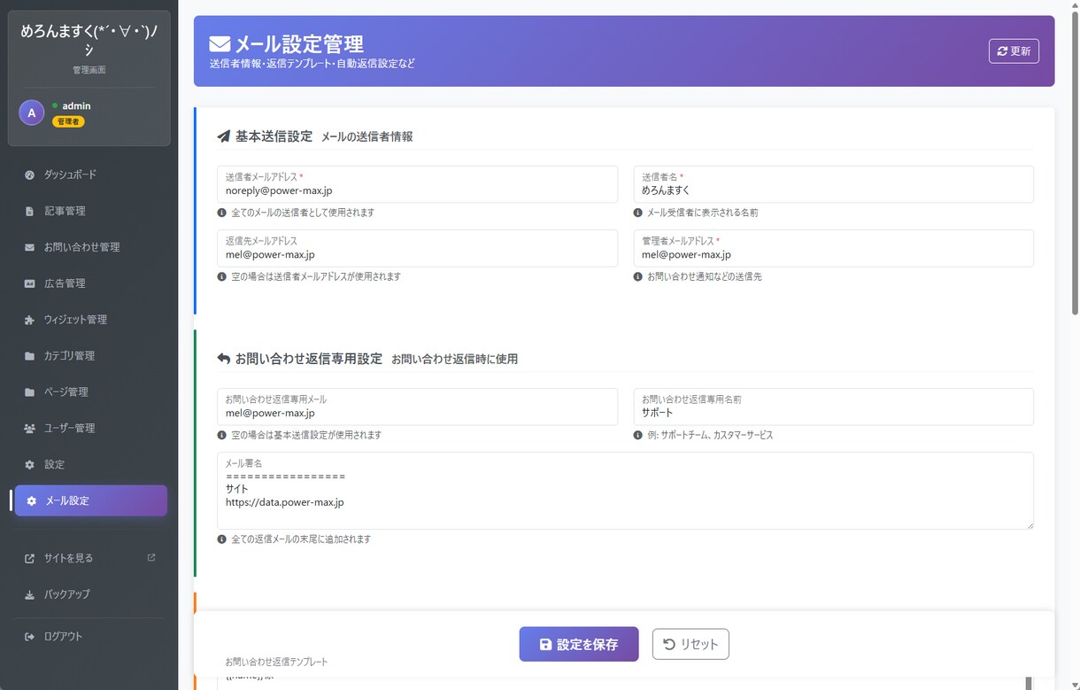Click the gear icon beside 設定
Image resolution: width=1080 pixels, height=690 pixels.
point(29,465)
